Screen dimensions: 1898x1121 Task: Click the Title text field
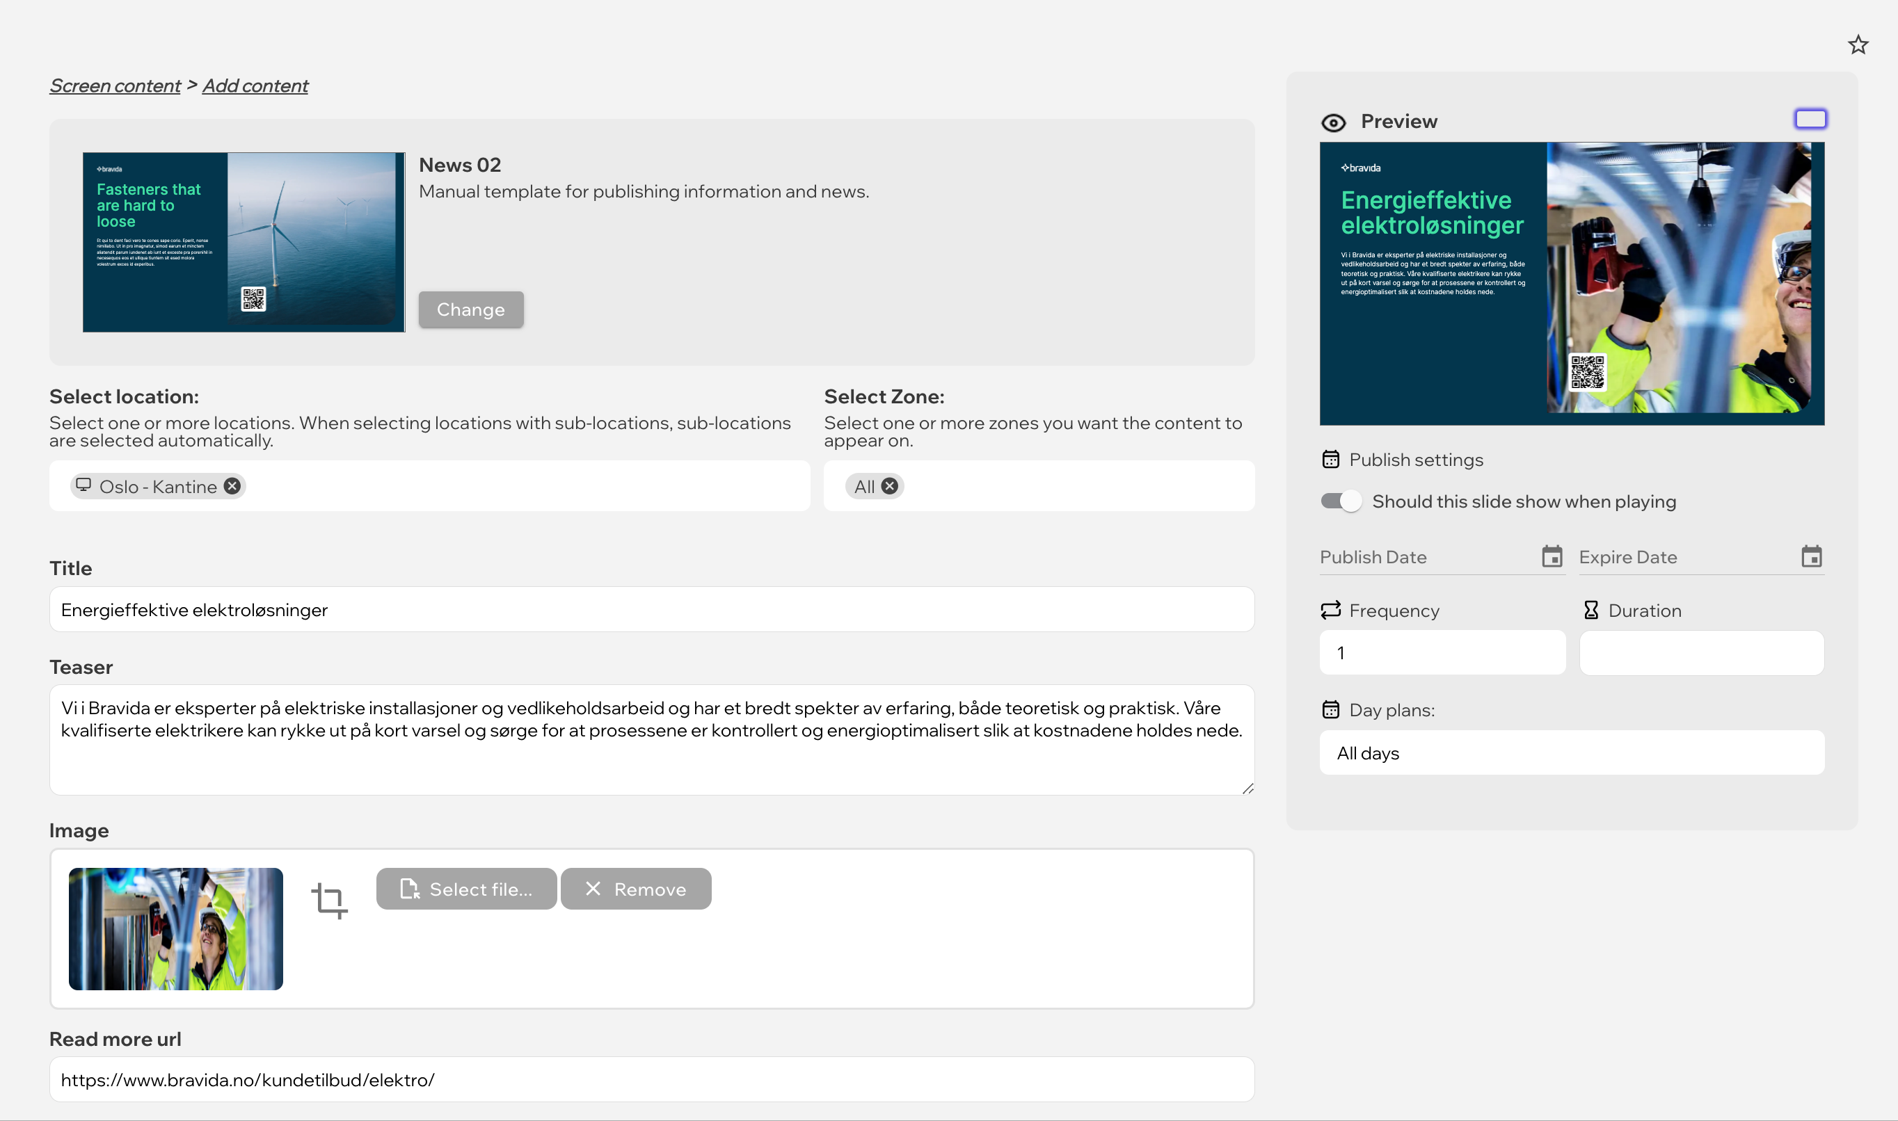651,609
